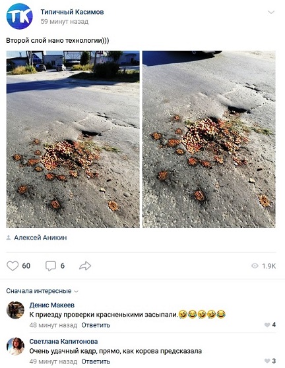This screenshot has height=368, width=285.
Task: Expand the post options chevron menu
Action: point(271,12)
